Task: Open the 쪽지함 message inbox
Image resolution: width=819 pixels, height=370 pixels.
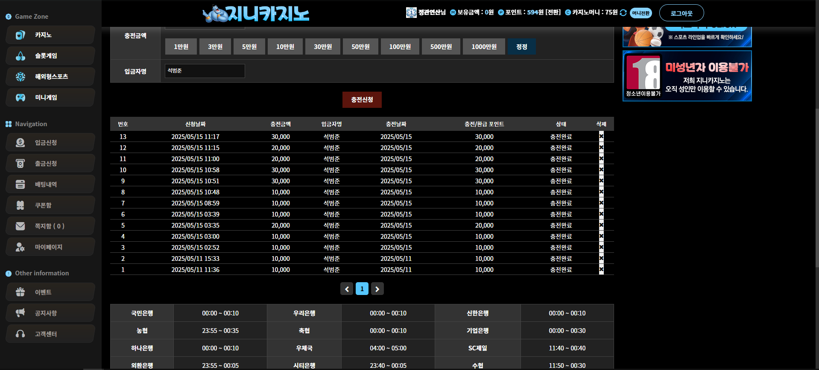Action: 50,226
